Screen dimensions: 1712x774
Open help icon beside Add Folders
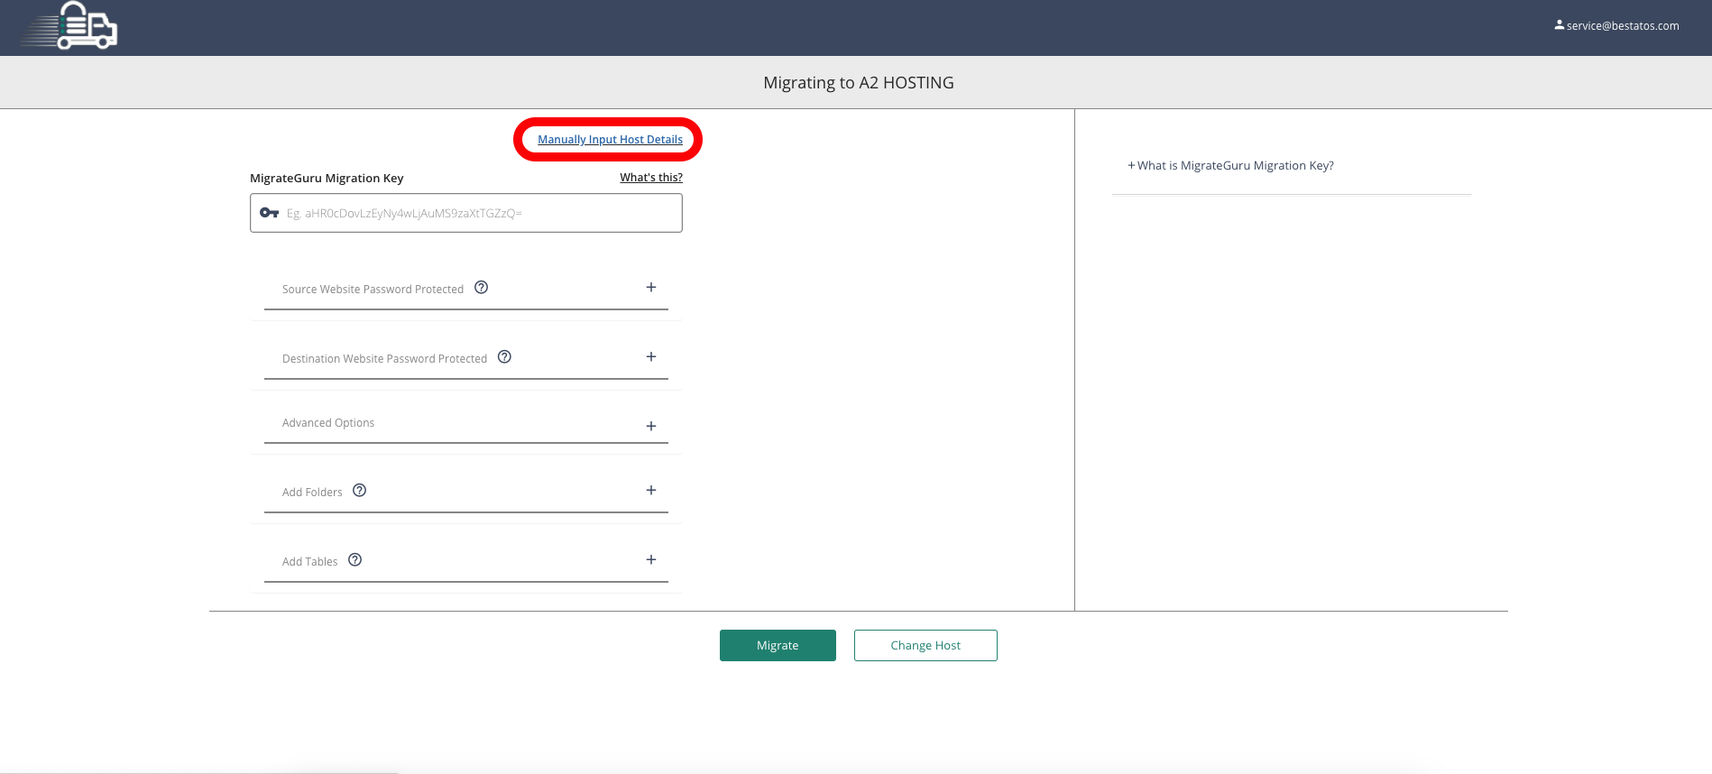click(360, 491)
